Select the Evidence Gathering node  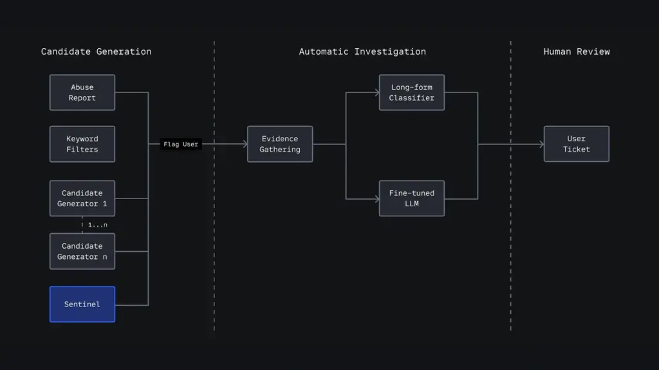(x=280, y=144)
